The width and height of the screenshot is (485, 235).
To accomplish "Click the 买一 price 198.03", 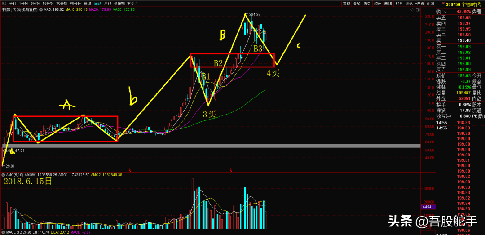I will tap(463, 46).
